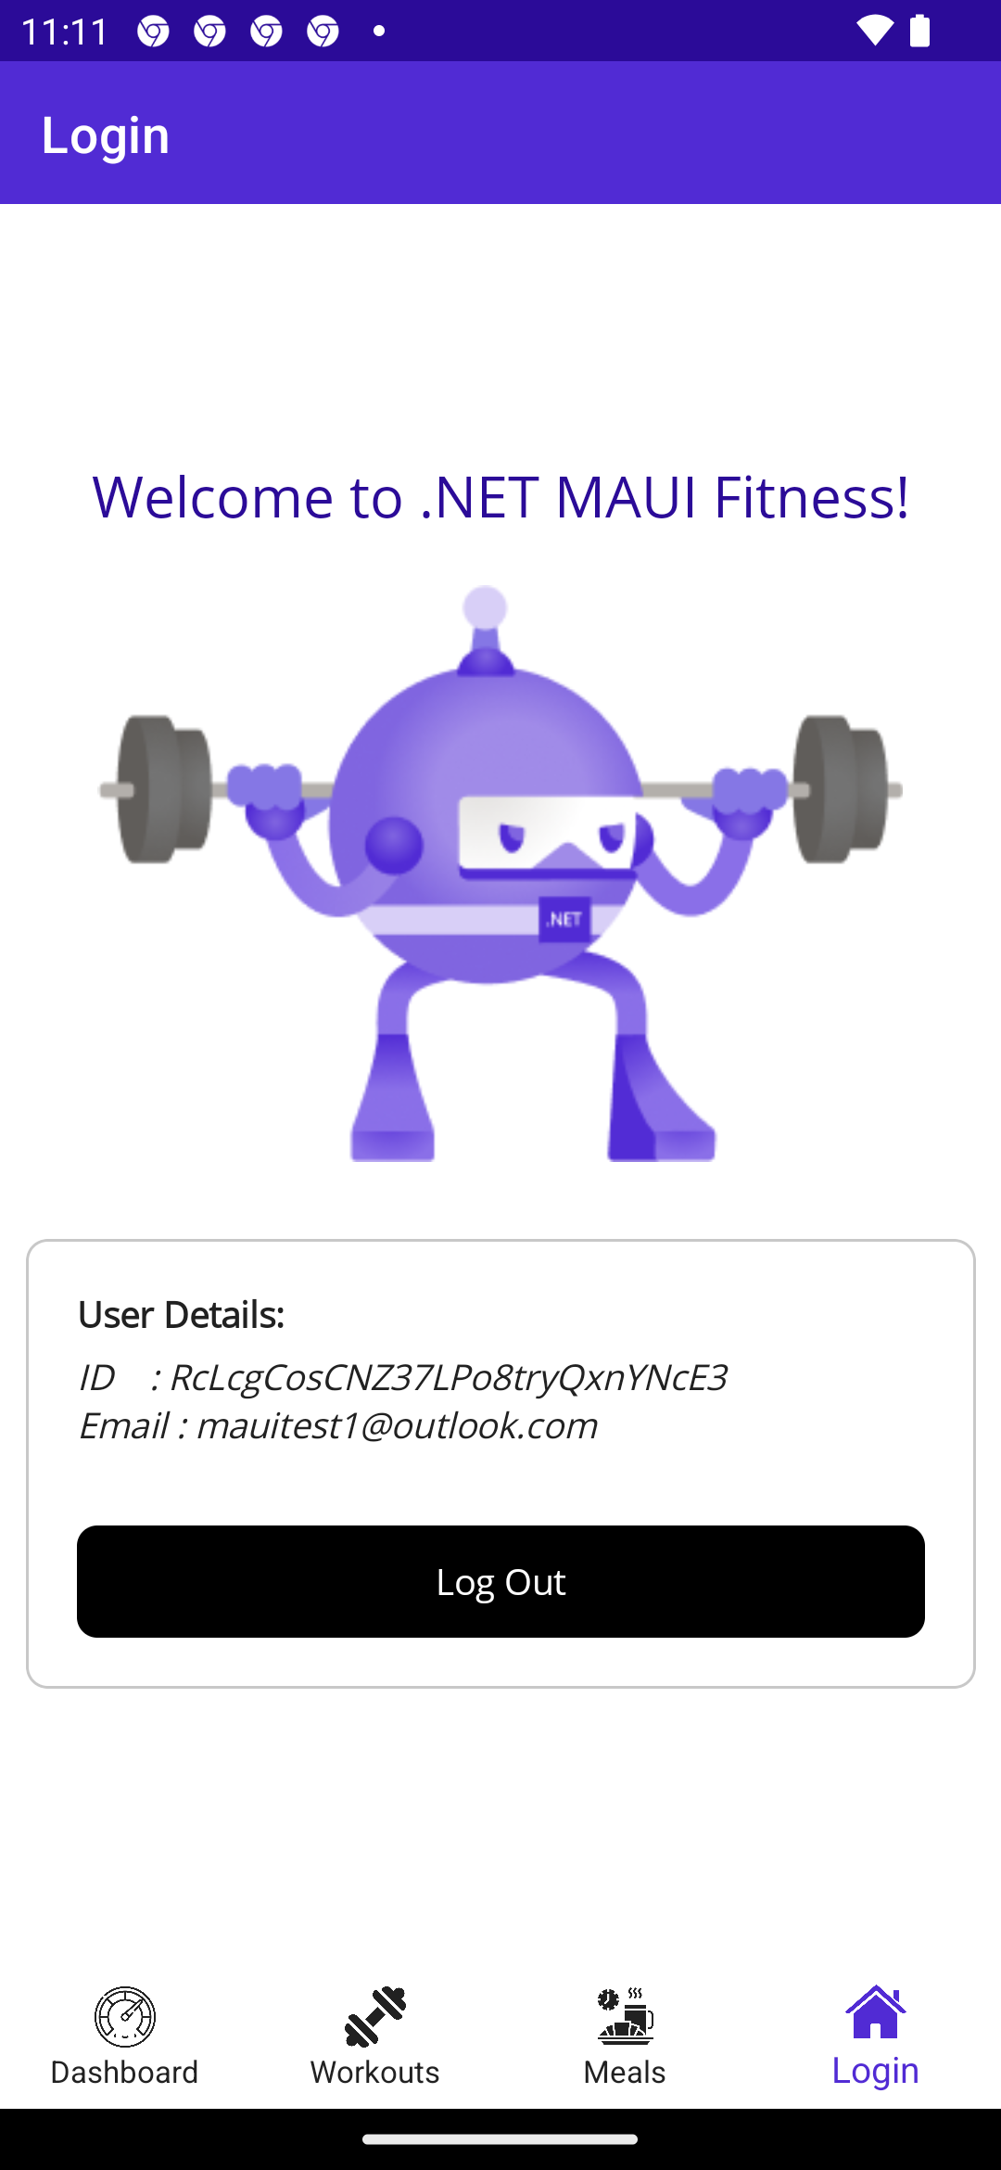Tap the user ID value text

coord(448,1378)
